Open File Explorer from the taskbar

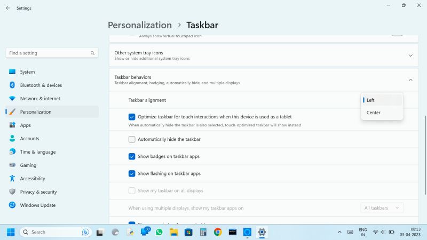click(x=174, y=232)
